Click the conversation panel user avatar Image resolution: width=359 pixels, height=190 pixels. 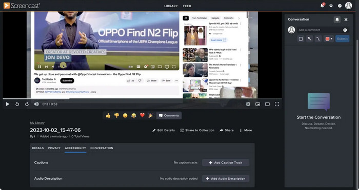click(291, 30)
